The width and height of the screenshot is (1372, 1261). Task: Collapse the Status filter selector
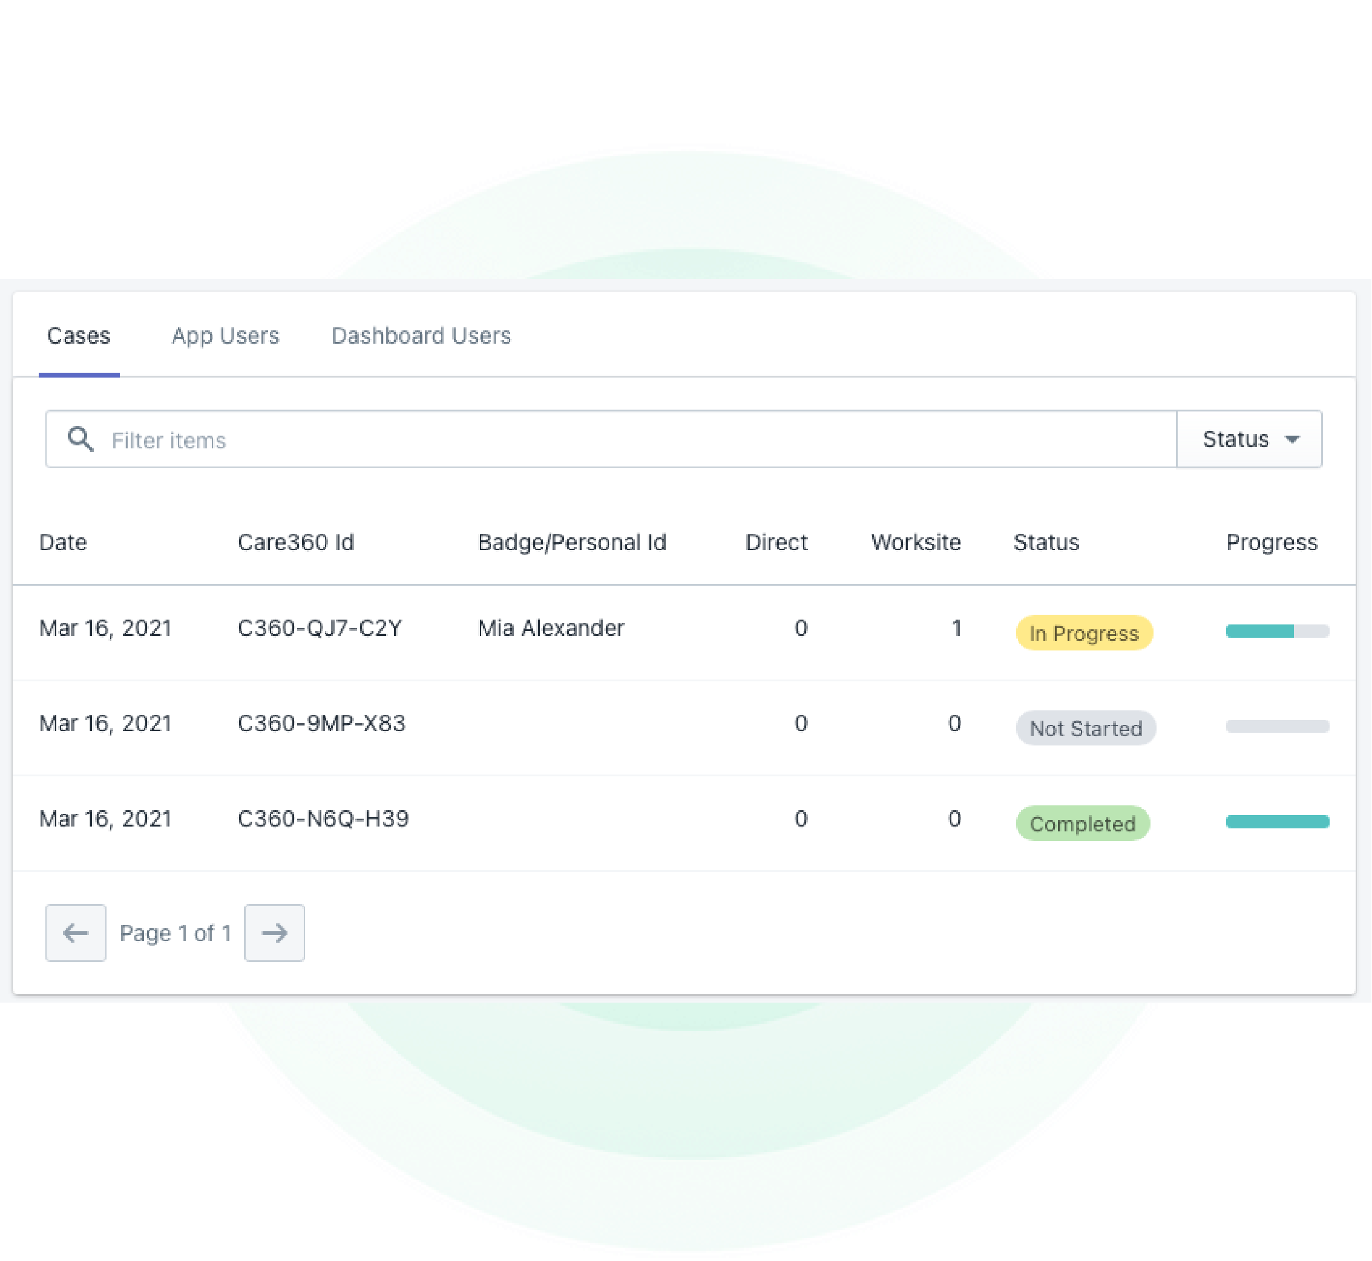pyautogui.click(x=1249, y=439)
